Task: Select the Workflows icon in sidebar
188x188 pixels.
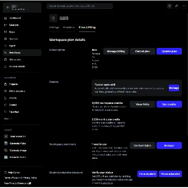Action: click(6, 53)
